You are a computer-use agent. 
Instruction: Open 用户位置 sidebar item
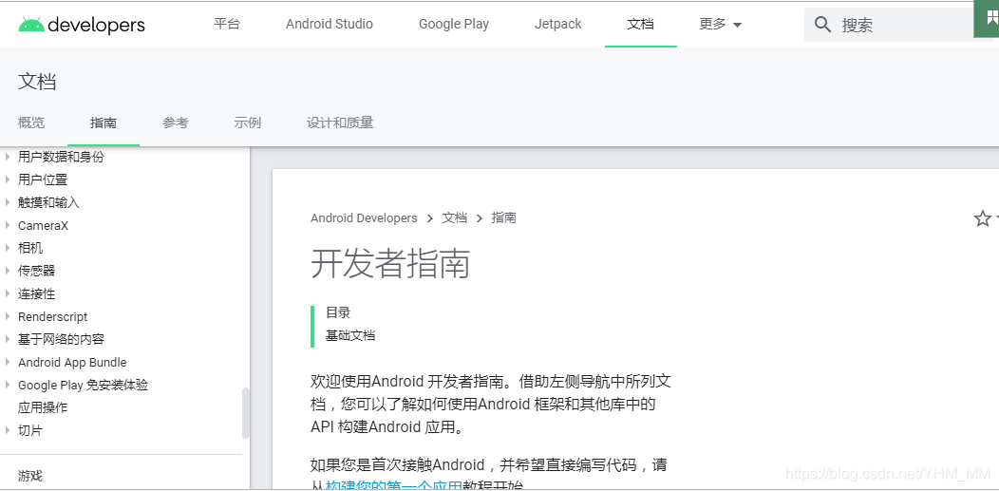pos(43,179)
